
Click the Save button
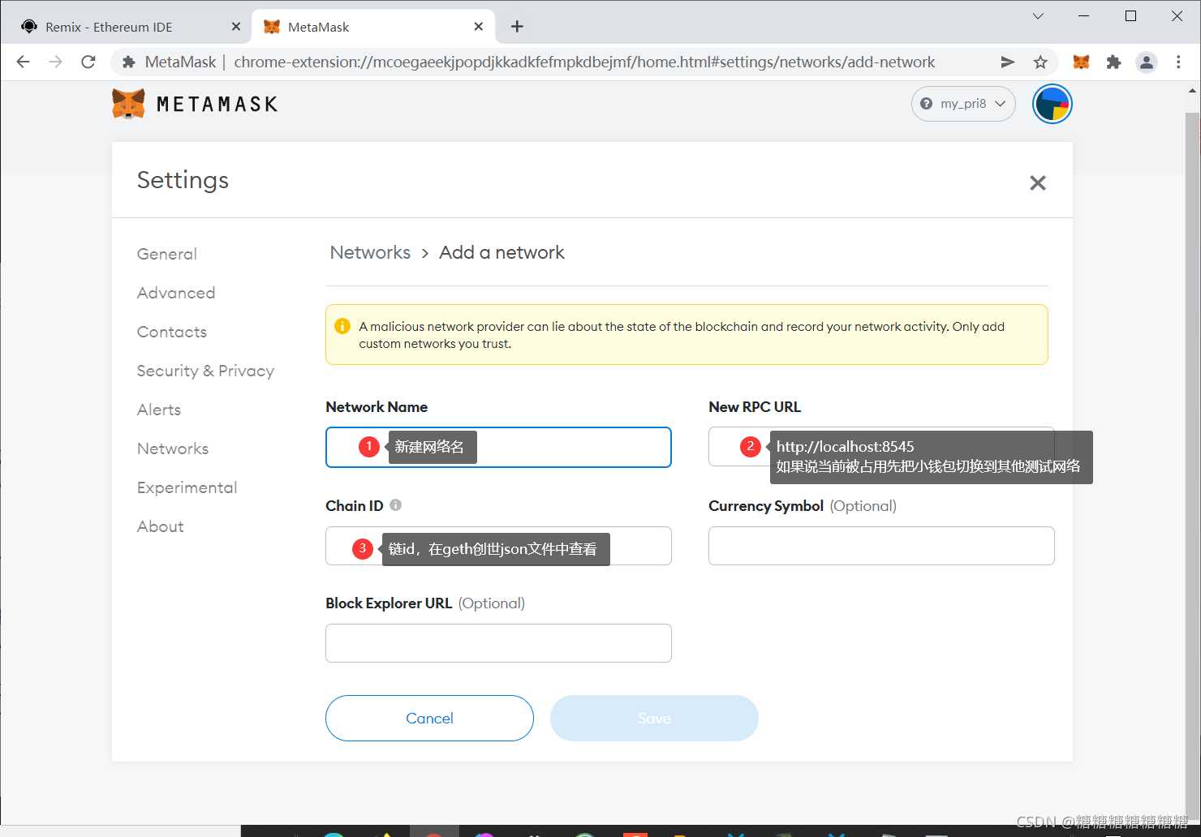coord(654,718)
